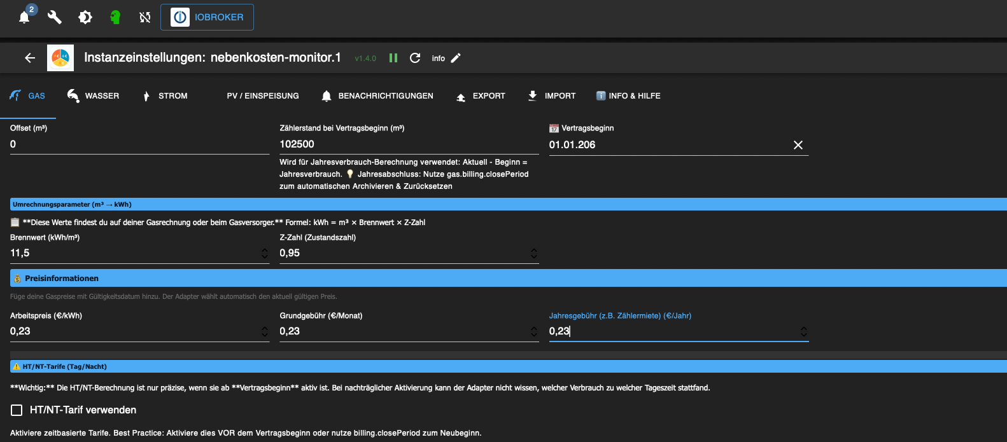Restart the instance with reload icon

coord(415,58)
